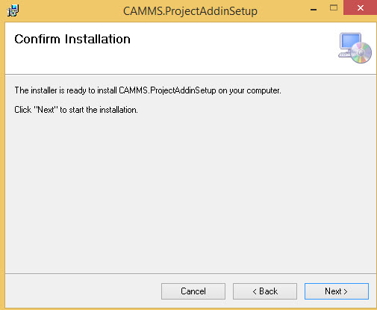Image resolution: width=377 pixels, height=310 pixels.
Task: Click the 'installer is ready to install' message
Action: point(148,90)
